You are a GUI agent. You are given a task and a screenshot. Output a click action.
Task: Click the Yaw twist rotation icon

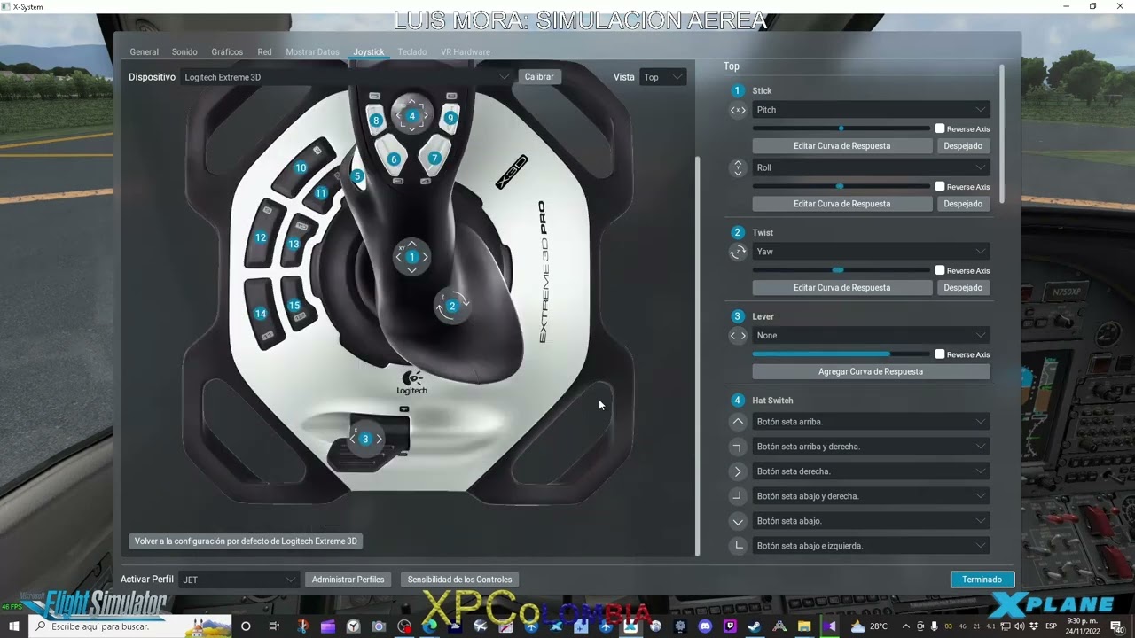(738, 252)
